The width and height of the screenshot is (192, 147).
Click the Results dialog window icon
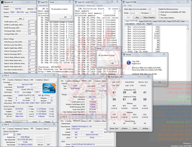(124, 55)
